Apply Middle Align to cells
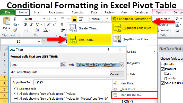Image resolution: width=183 pixels, height=103 pixels. 68,19
